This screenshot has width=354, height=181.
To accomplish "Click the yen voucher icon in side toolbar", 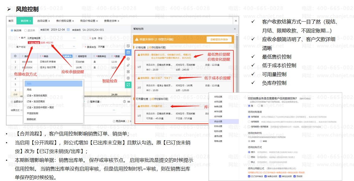I will 128,72.
